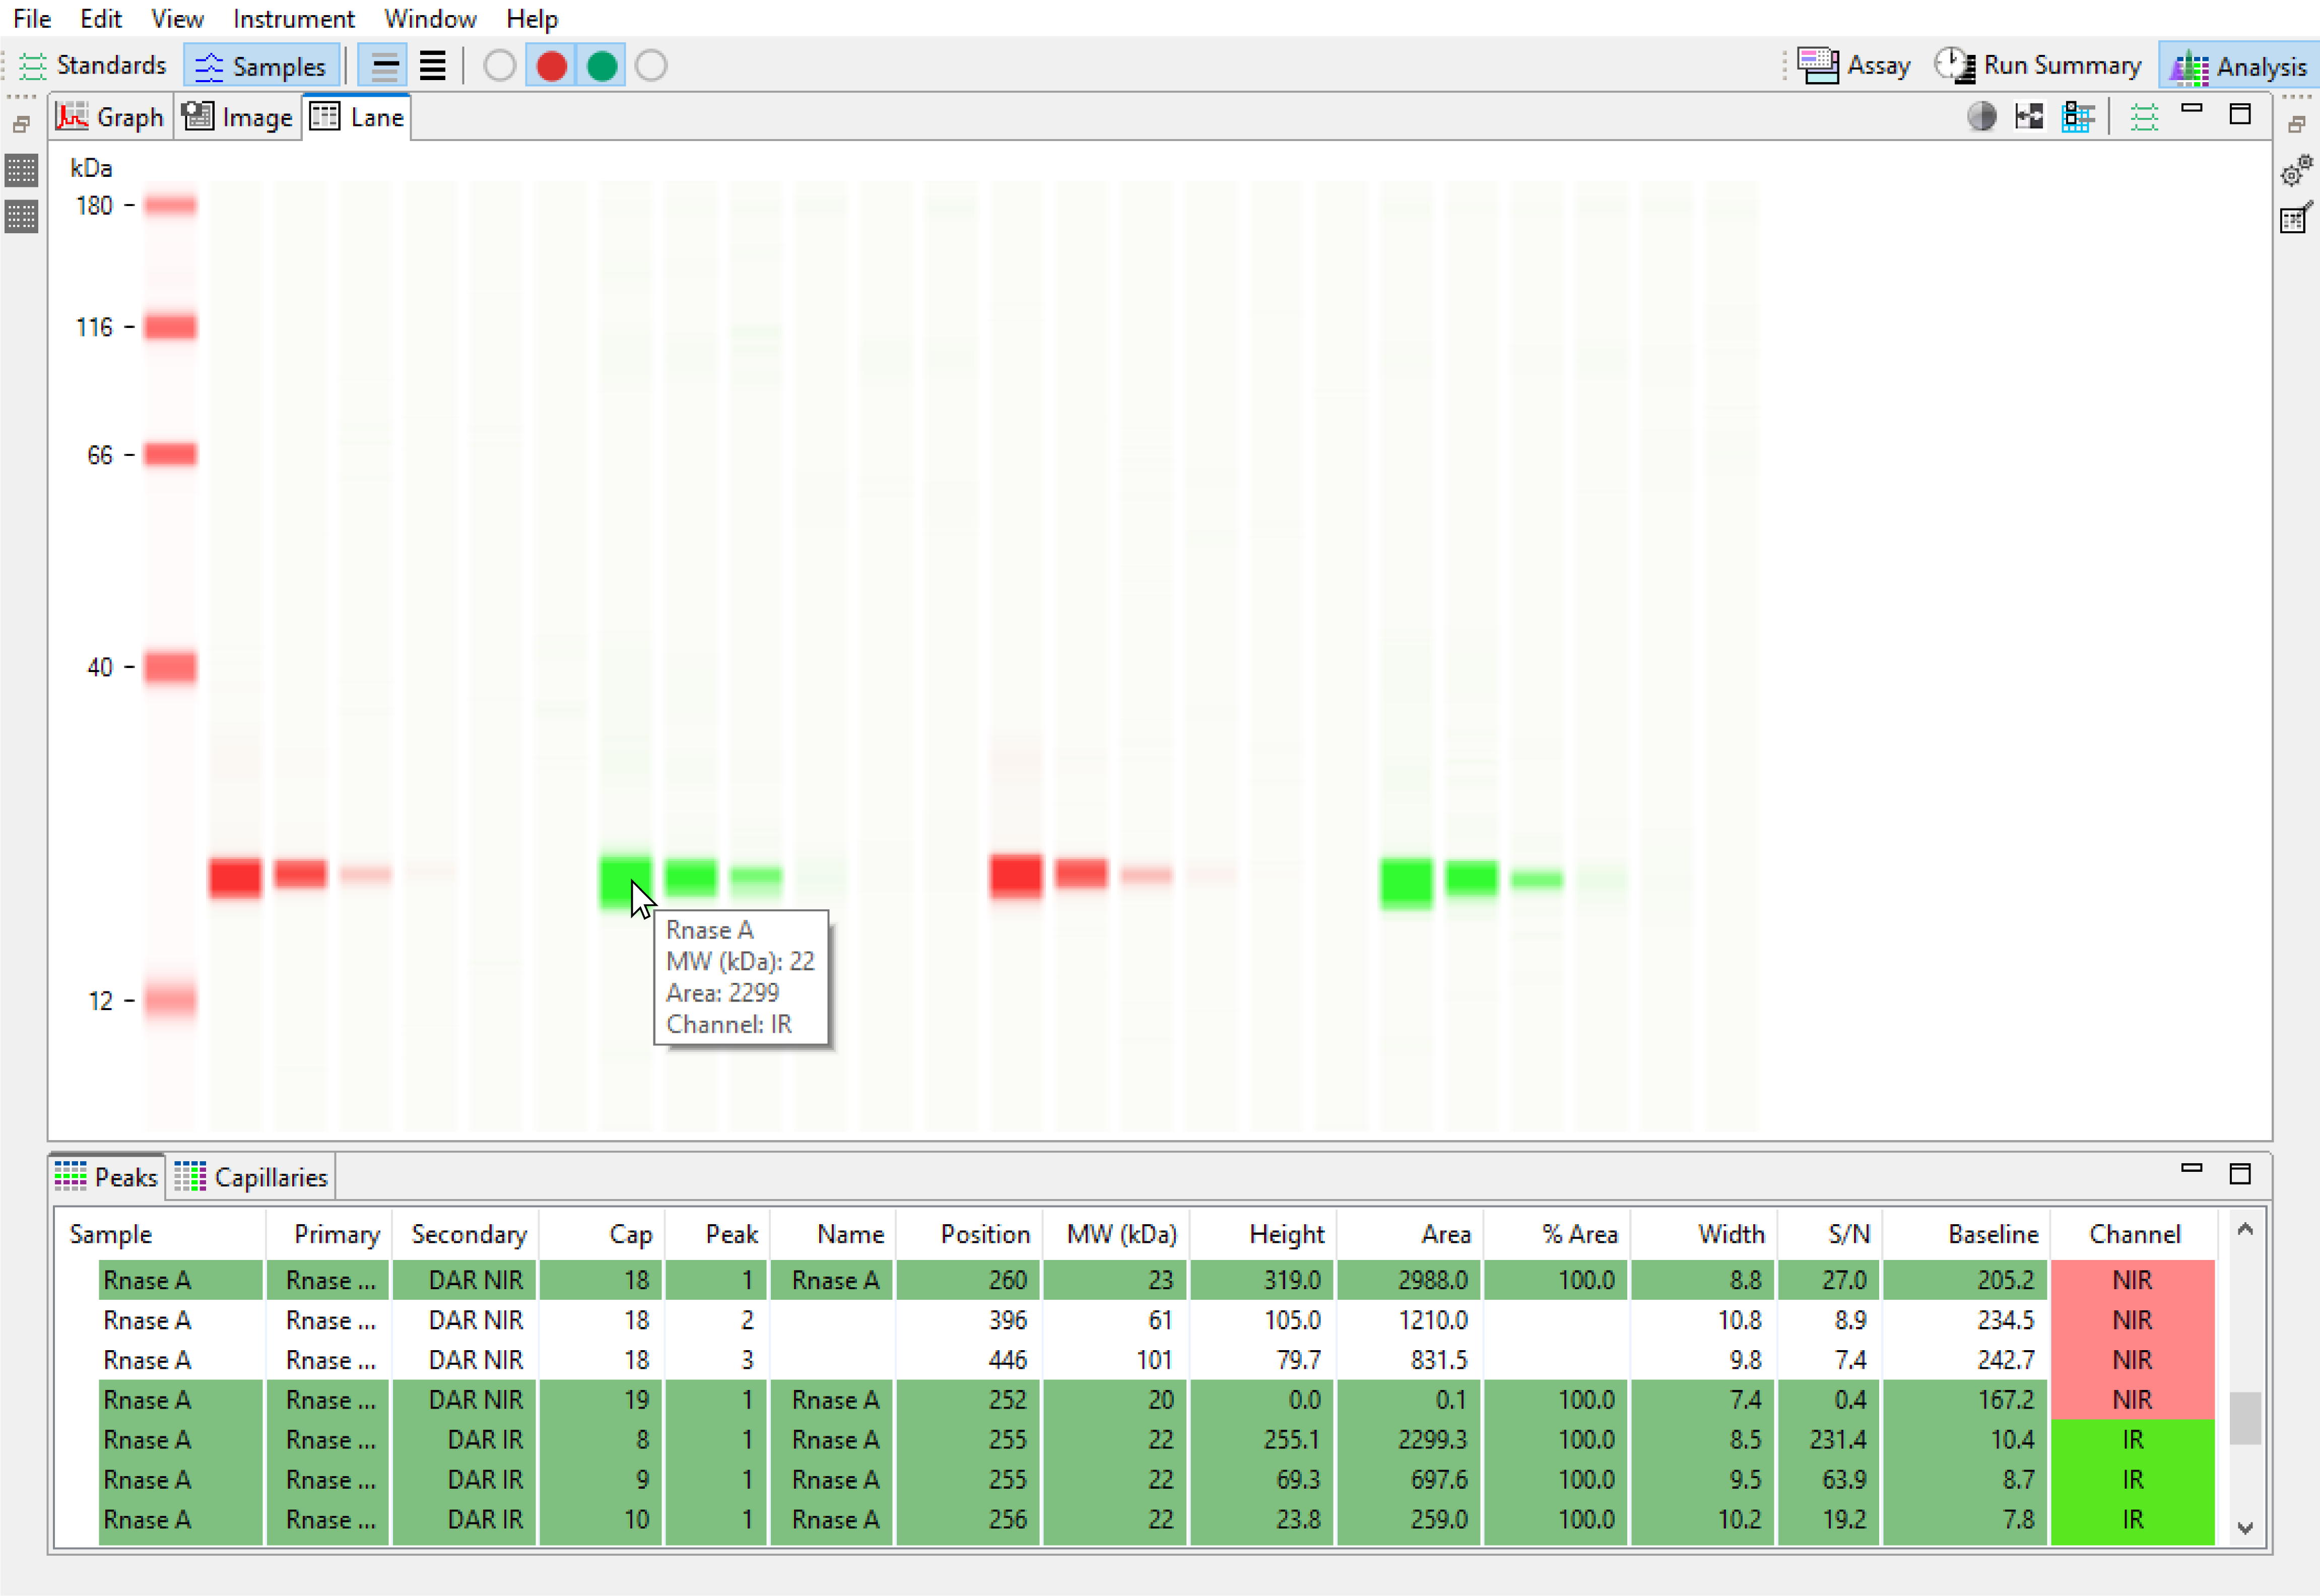Screen dimensions: 2320x1596
Task: Select the row with Area 2299.3
Action: 1157,1440
